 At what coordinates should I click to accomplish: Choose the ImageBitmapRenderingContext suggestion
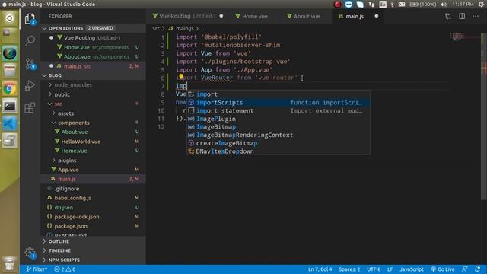click(x=279, y=135)
